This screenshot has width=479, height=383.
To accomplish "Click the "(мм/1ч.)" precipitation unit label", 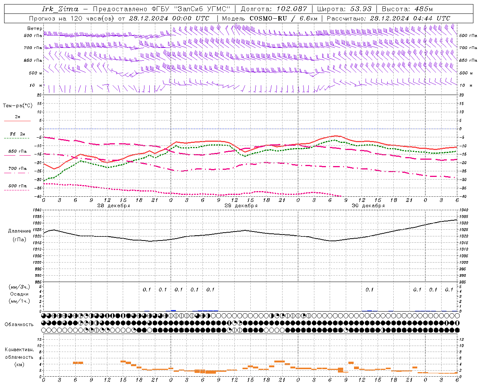I will [x=19, y=301].
